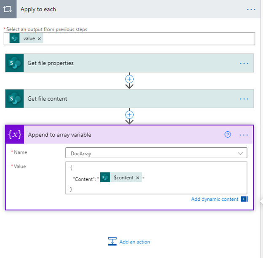Open Get file properties ellipsis menu
Screen dimensions: 263x258
pyautogui.click(x=244, y=63)
